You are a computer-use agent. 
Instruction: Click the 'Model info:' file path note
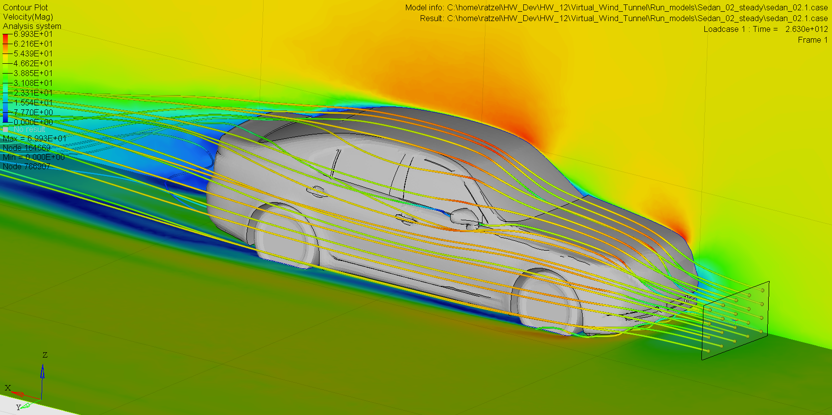click(x=617, y=7)
